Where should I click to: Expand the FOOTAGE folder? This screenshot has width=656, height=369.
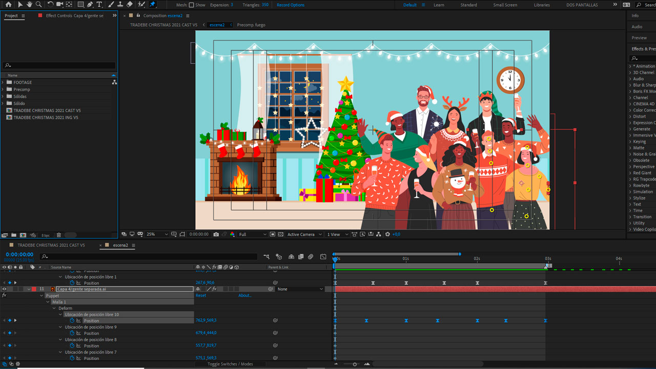point(3,83)
